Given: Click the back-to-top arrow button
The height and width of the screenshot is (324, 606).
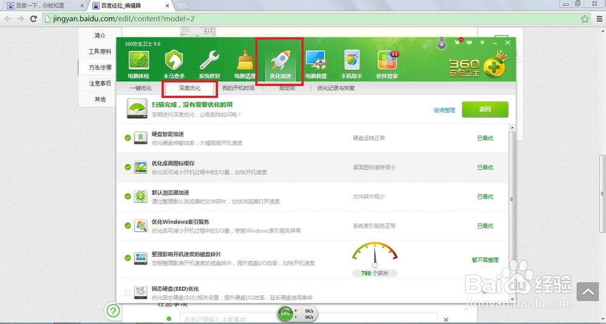Looking at the screenshot, I should pyautogui.click(x=588, y=292).
